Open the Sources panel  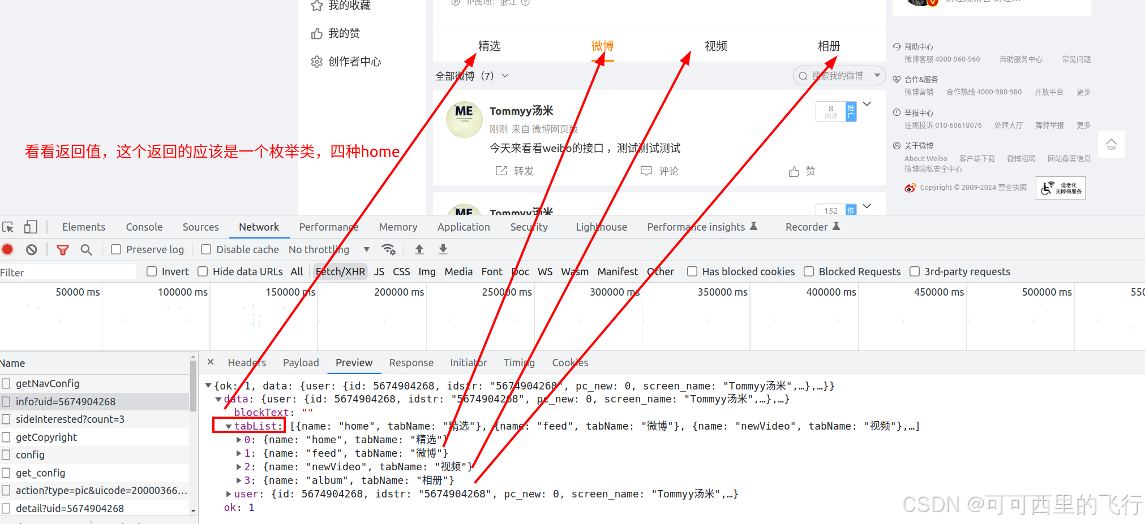[x=200, y=227]
